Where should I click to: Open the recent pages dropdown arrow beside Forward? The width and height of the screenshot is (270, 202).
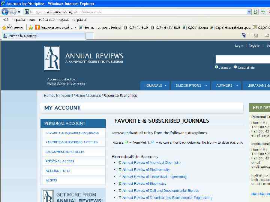pos(19,12)
